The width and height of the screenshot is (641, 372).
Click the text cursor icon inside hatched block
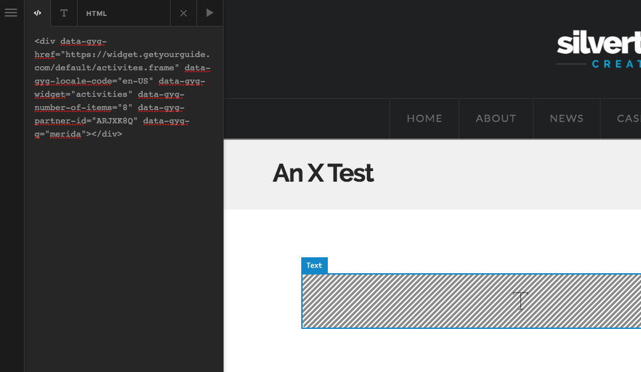[x=520, y=301]
